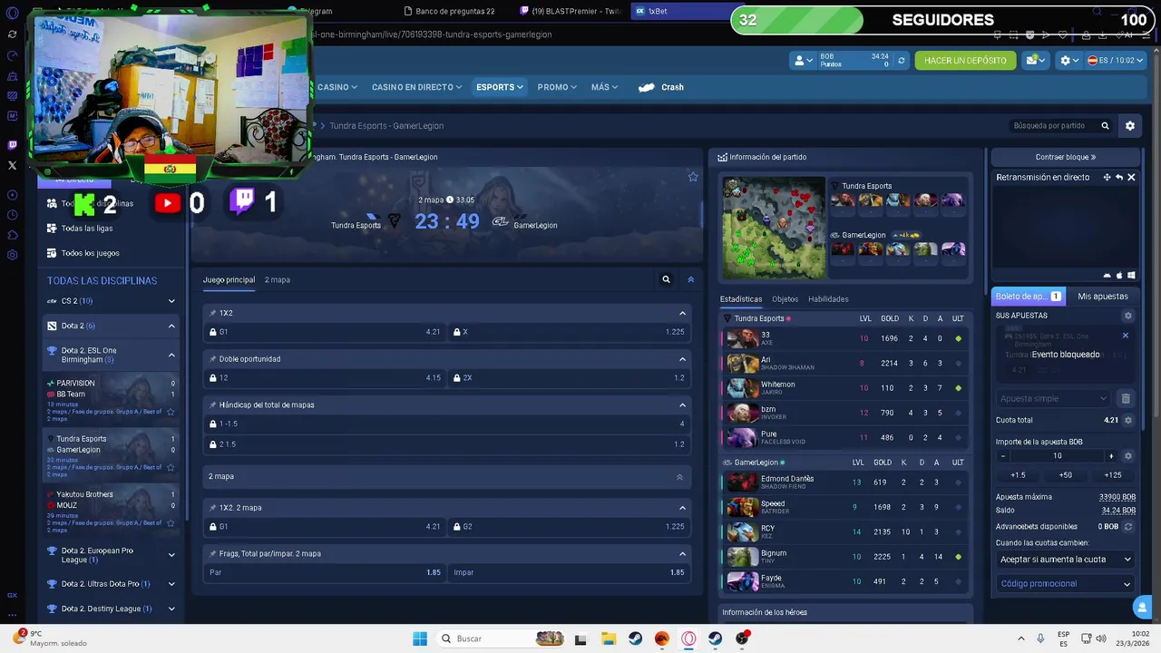This screenshot has width=1161, height=653.
Task: Click the Búsqueda por partido search field
Action: (x=1059, y=126)
